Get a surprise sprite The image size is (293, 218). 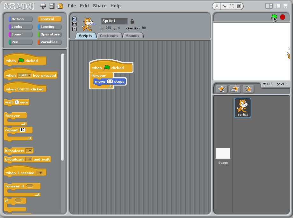(x=248, y=89)
